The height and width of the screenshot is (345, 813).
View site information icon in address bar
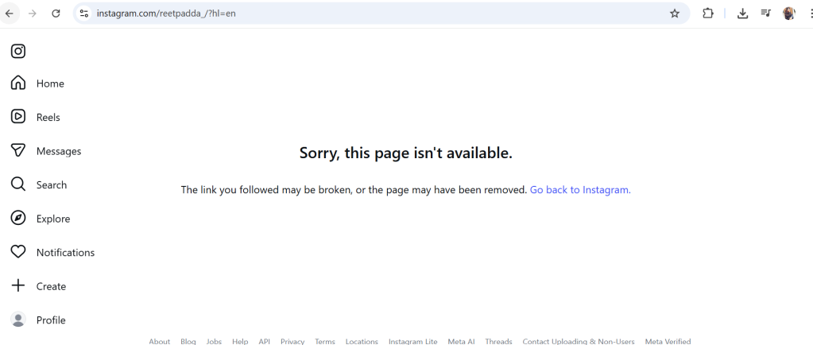click(84, 14)
